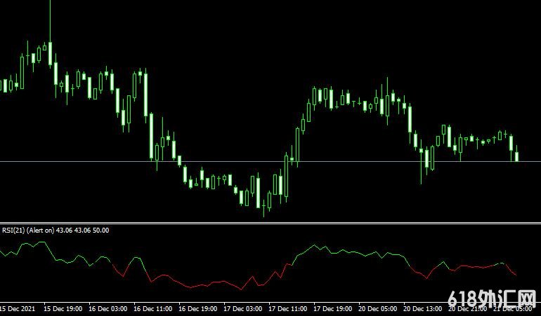
Task: Click the '16 Dec 03:00' time label
Action: coord(107,309)
